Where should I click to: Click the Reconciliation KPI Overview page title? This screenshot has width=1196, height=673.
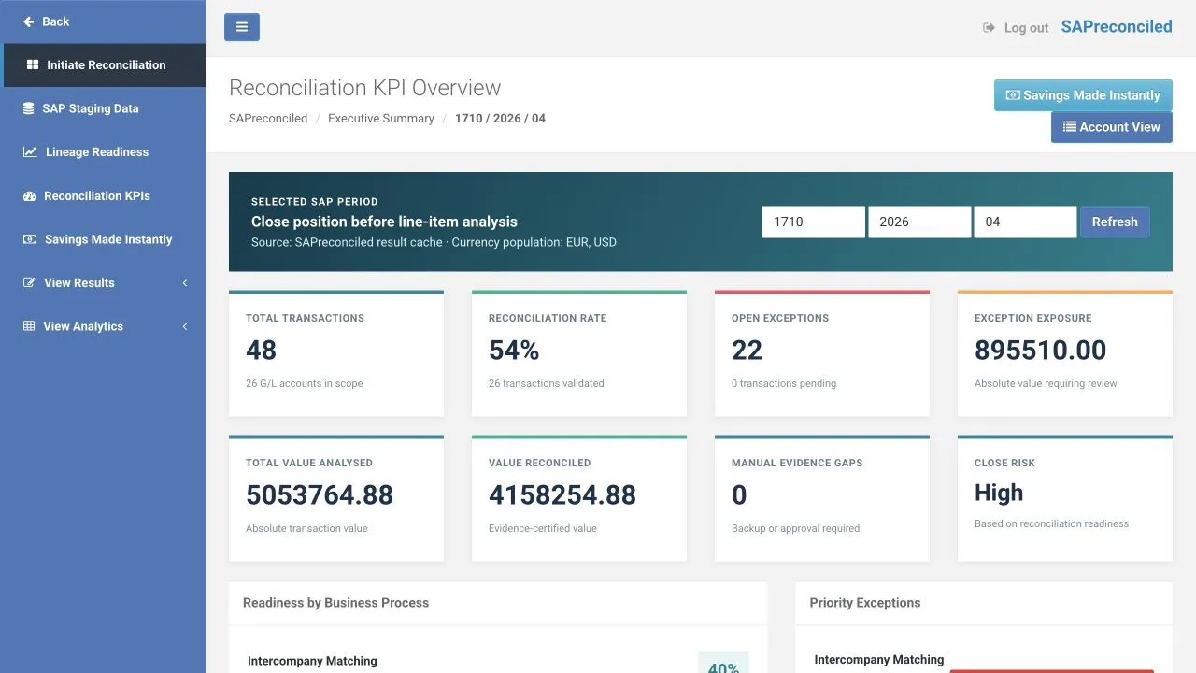(364, 88)
